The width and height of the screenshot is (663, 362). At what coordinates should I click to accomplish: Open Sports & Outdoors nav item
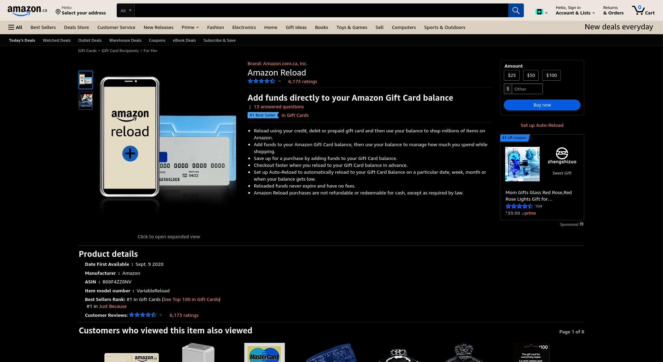pos(445,27)
